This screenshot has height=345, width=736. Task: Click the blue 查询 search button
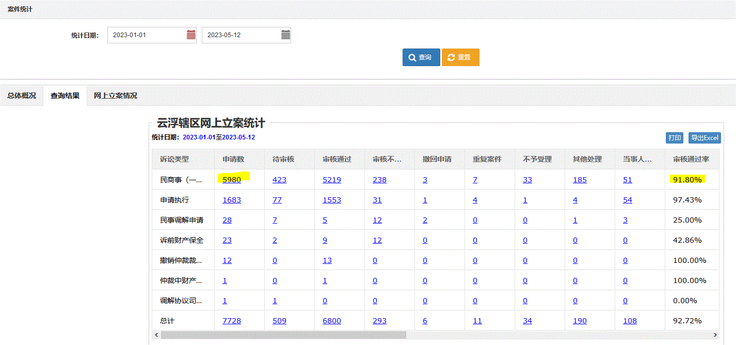point(421,57)
